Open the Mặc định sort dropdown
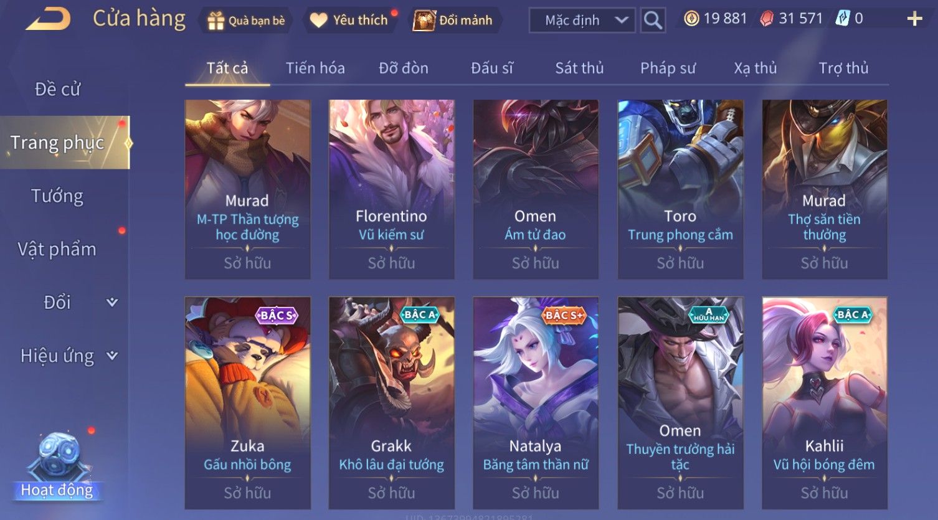The width and height of the screenshot is (938, 520). coord(582,21)
